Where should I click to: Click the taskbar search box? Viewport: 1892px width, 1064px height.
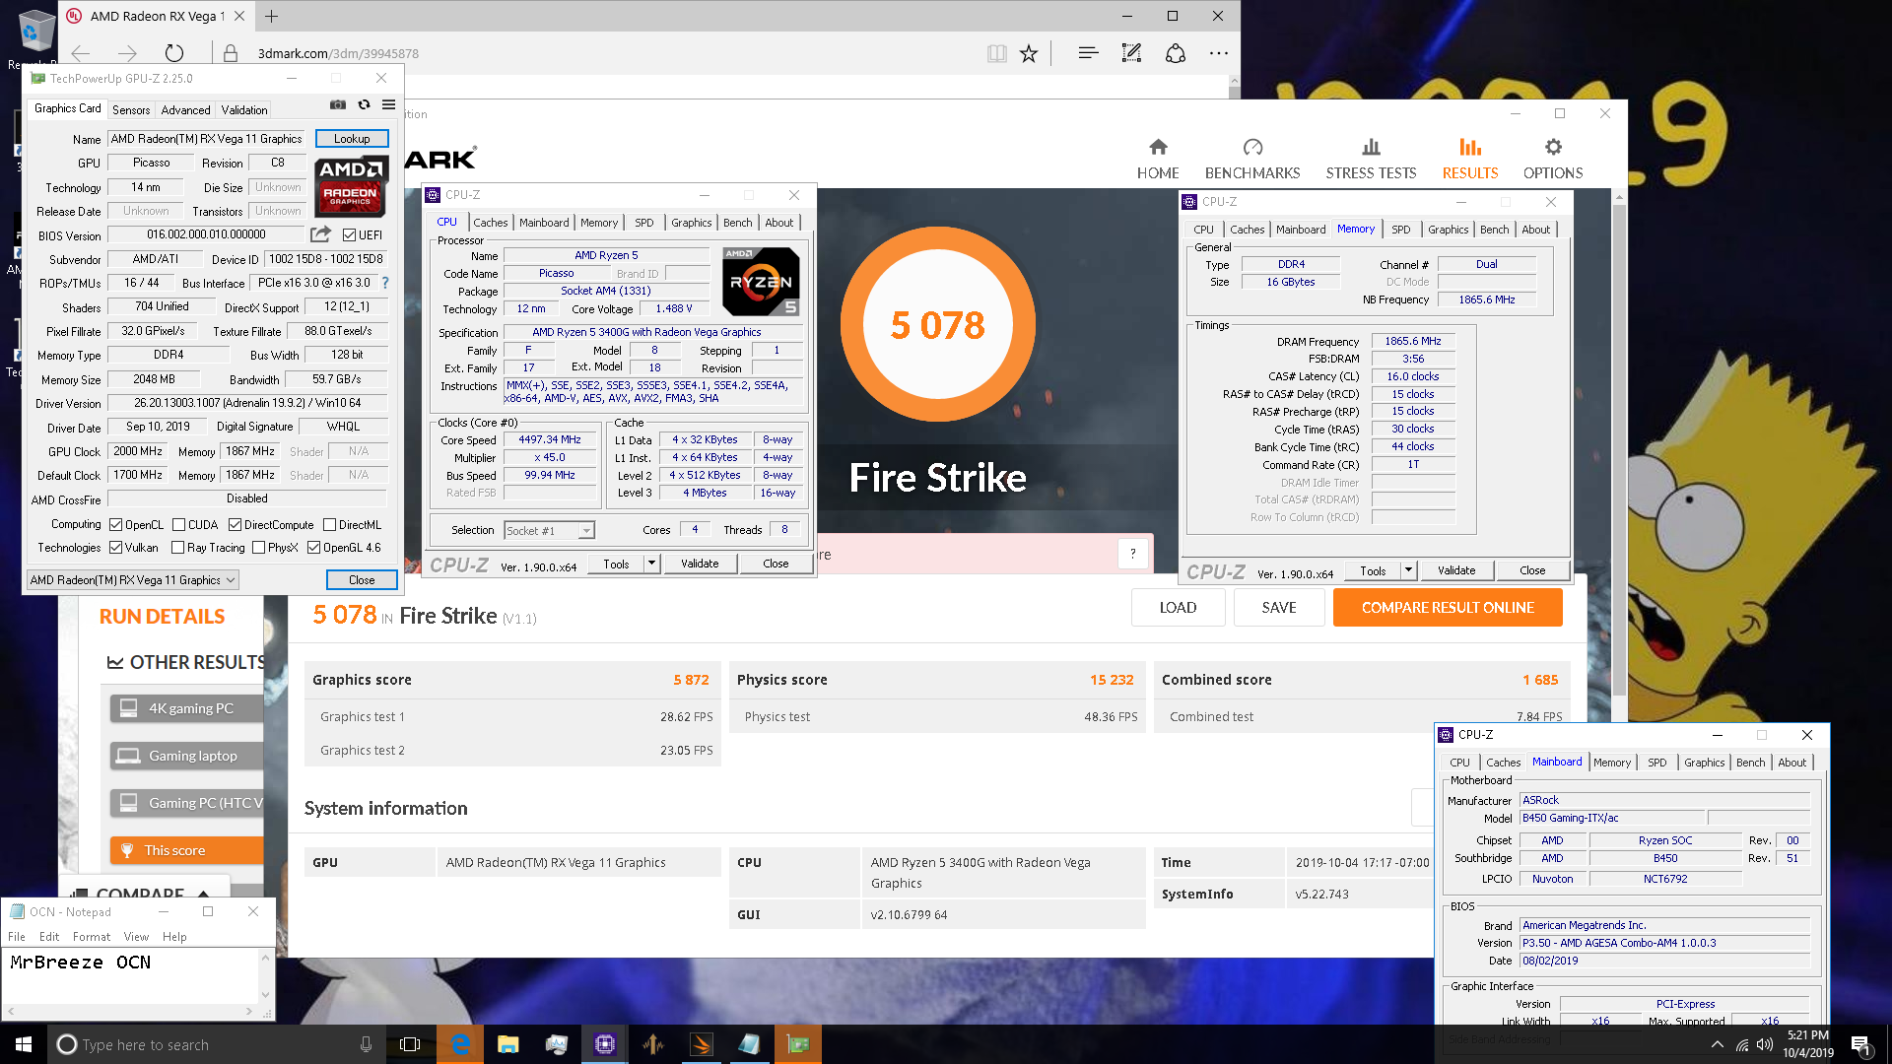pos(215,1044)
